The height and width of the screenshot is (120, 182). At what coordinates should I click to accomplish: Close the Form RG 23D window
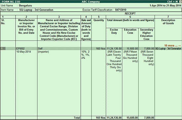point(180,2)
